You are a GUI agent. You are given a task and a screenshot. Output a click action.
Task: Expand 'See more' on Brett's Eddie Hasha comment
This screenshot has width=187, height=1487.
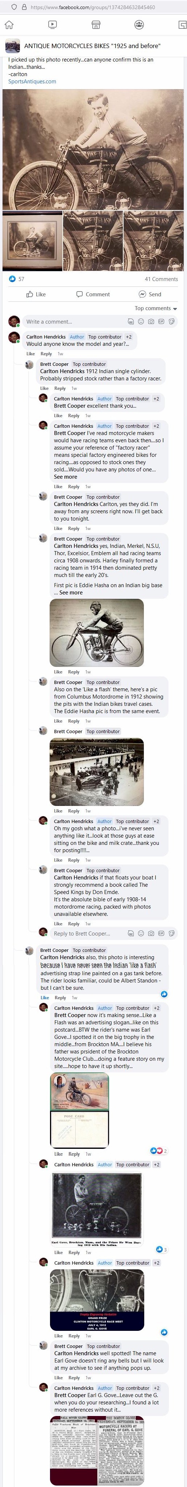point(71,592)
